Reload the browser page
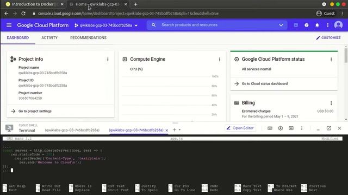Viewport: 348px width, 195px height. point(23,14)
